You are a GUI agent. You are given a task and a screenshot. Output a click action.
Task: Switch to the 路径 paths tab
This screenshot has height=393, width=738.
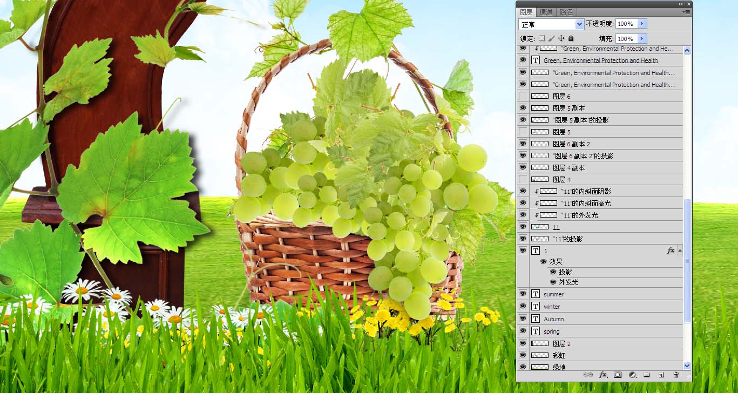pyautogui.click(x=566, y=12)
